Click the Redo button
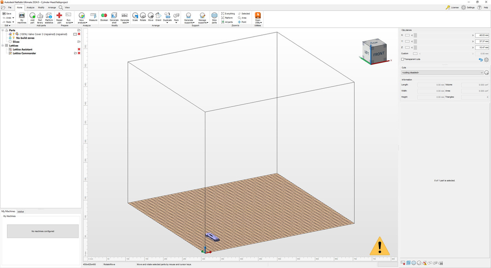Viewport: 491px width, 268px height. click(7, 22)
